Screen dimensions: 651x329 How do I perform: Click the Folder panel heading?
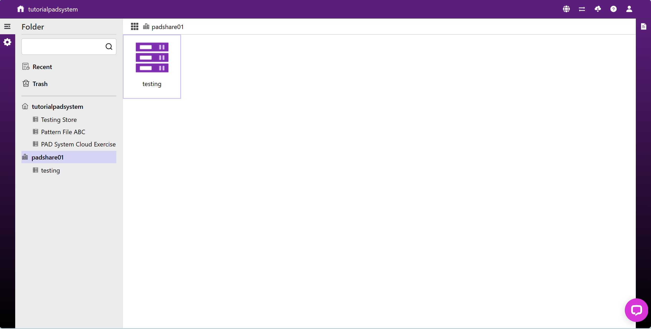coord(33,27)
